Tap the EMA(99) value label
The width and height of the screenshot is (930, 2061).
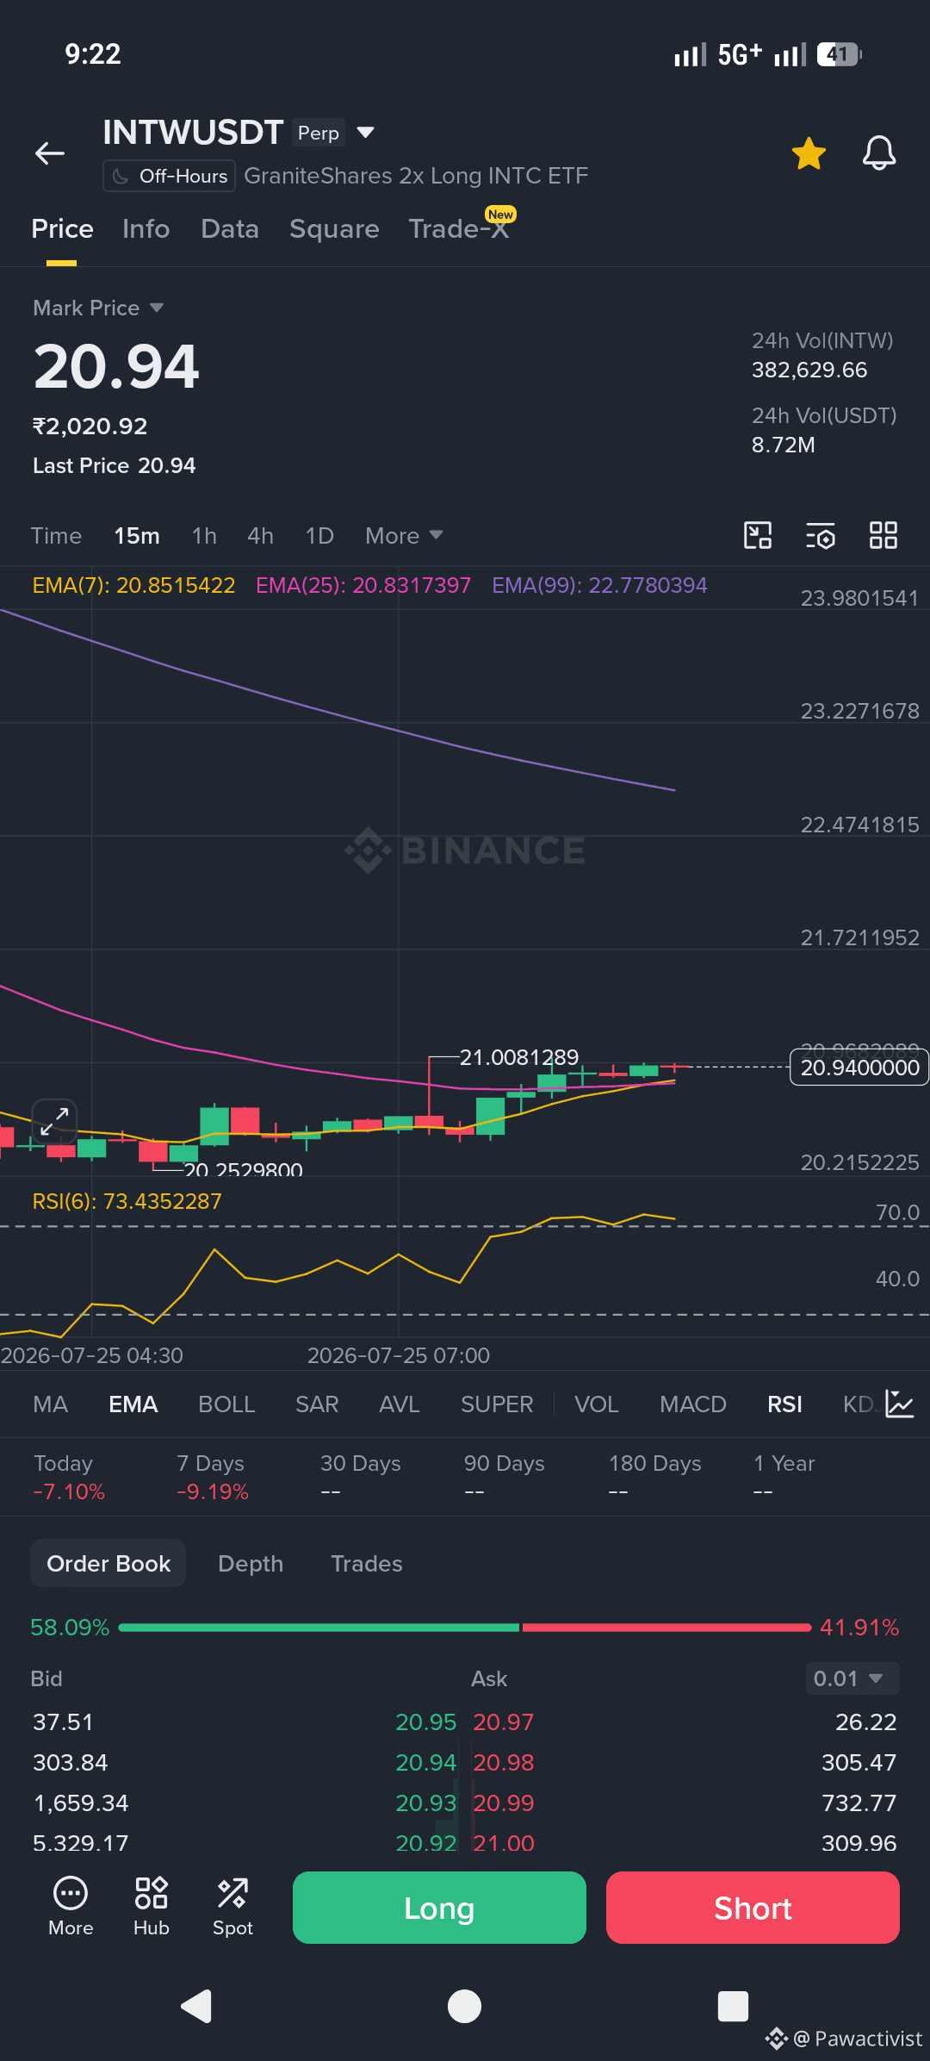(x=599, y=585)
